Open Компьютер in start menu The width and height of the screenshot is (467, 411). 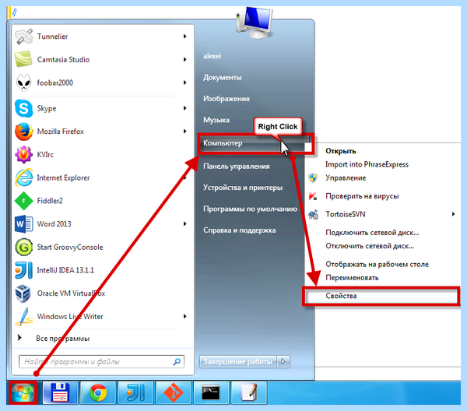click(223, 143)
